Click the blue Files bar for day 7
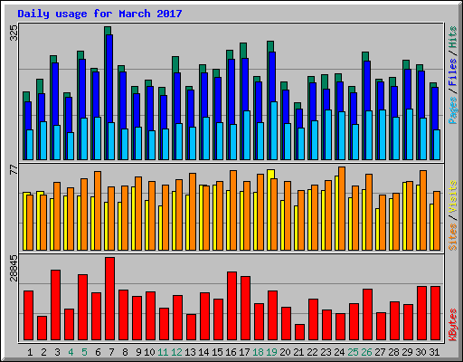The width and height of the screenshot is (463, 362). click(109, 79)
